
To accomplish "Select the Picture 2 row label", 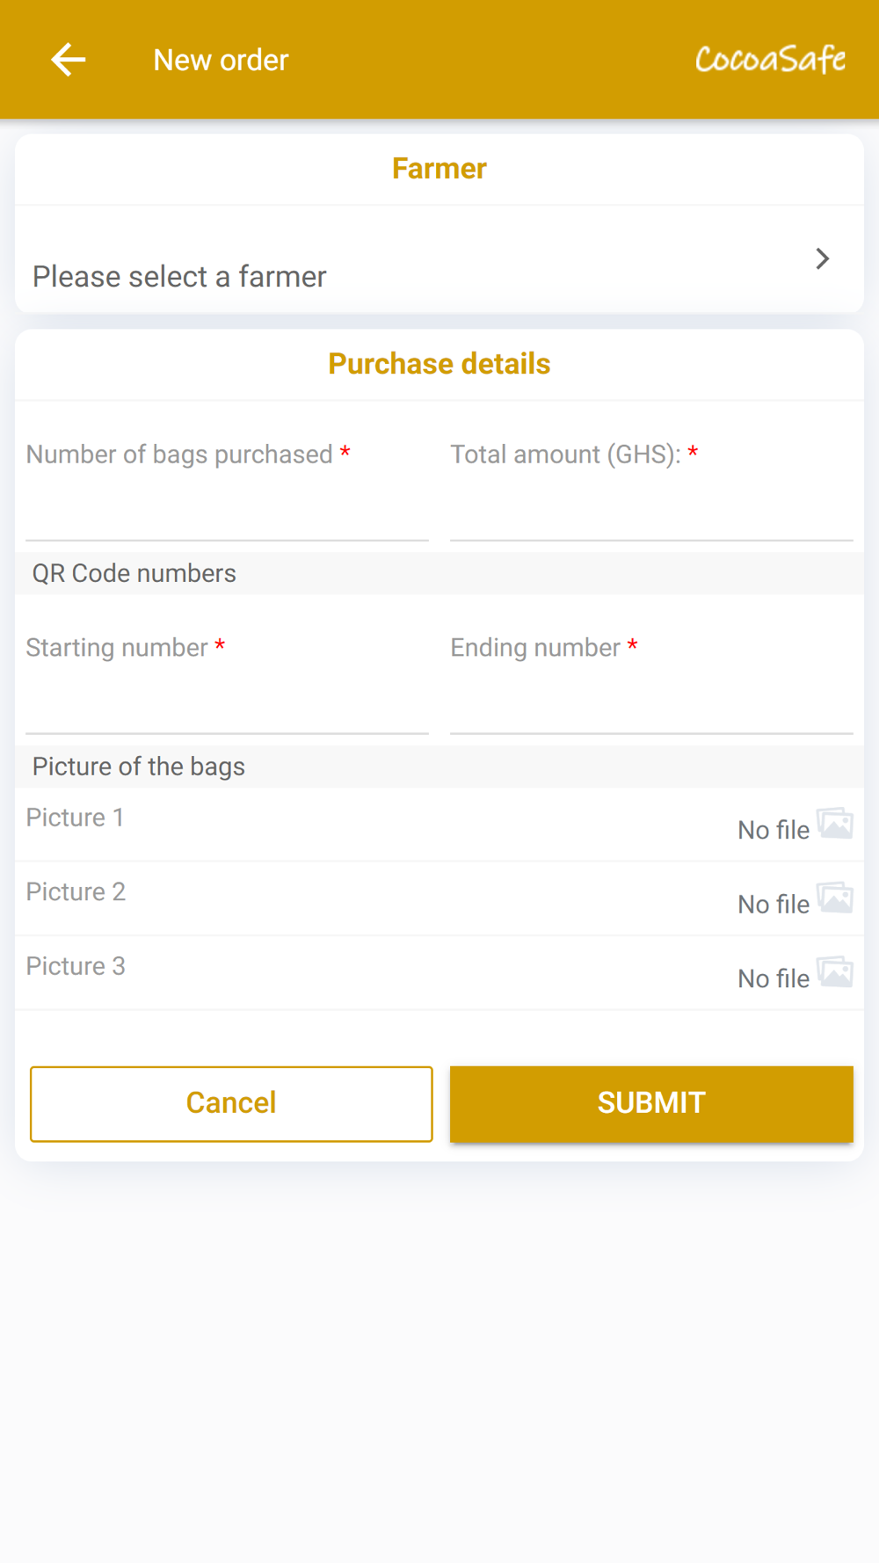I will pyautogui.click(x=76, y=892).
